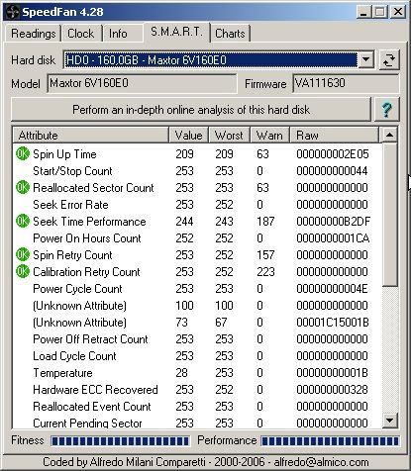Select the Start/Stop Count row

click(197, 170)
